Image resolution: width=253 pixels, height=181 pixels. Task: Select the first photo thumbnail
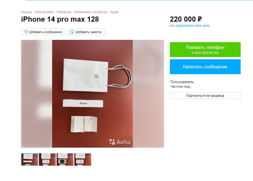(x=30, y=159)
